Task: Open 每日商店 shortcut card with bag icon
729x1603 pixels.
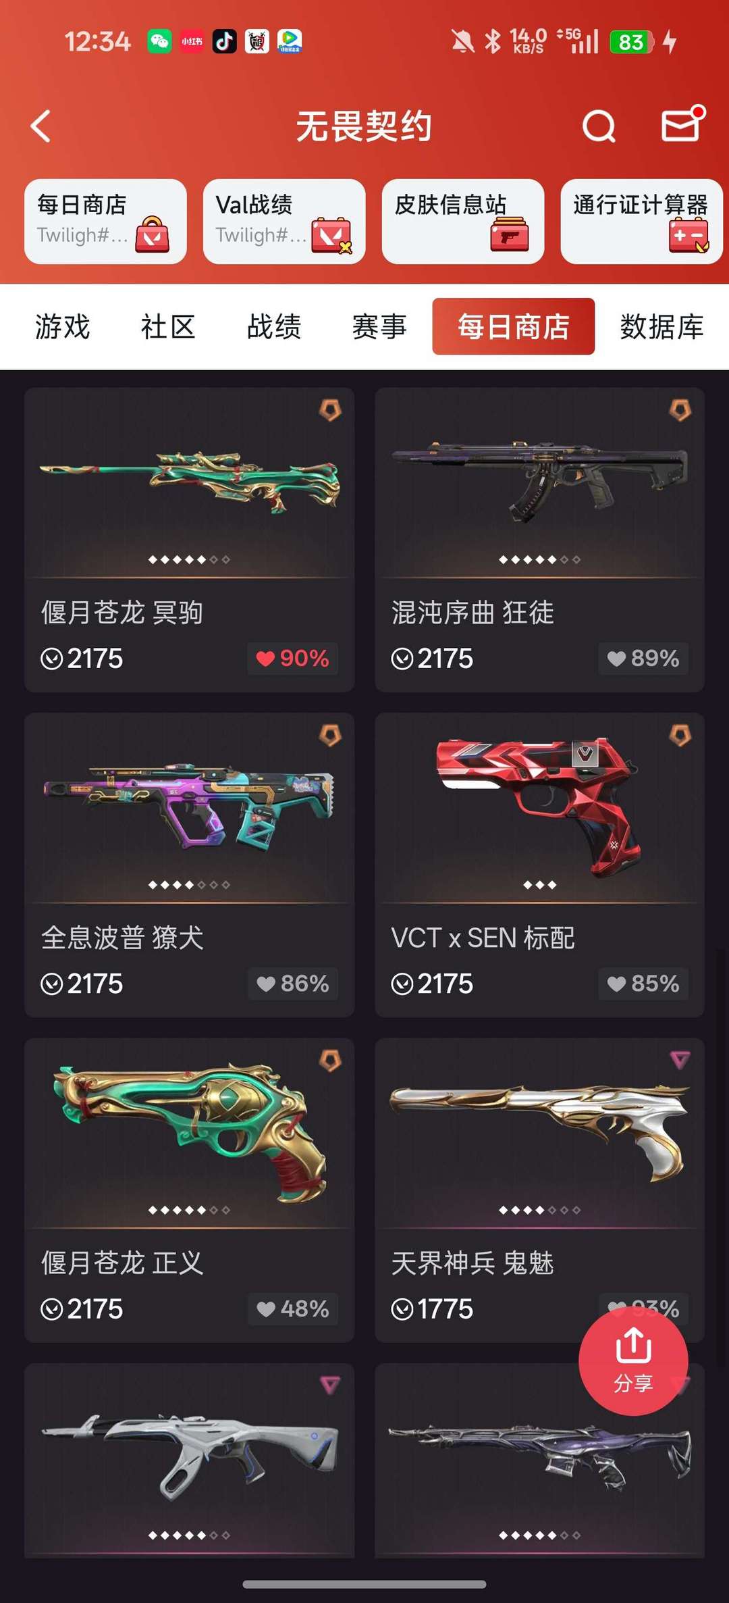Action: [105, 222]
